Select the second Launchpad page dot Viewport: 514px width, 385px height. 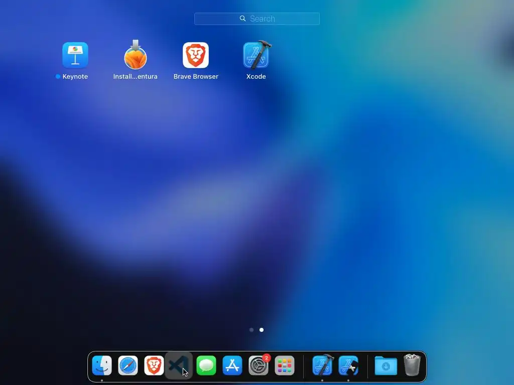pos(261,330)
